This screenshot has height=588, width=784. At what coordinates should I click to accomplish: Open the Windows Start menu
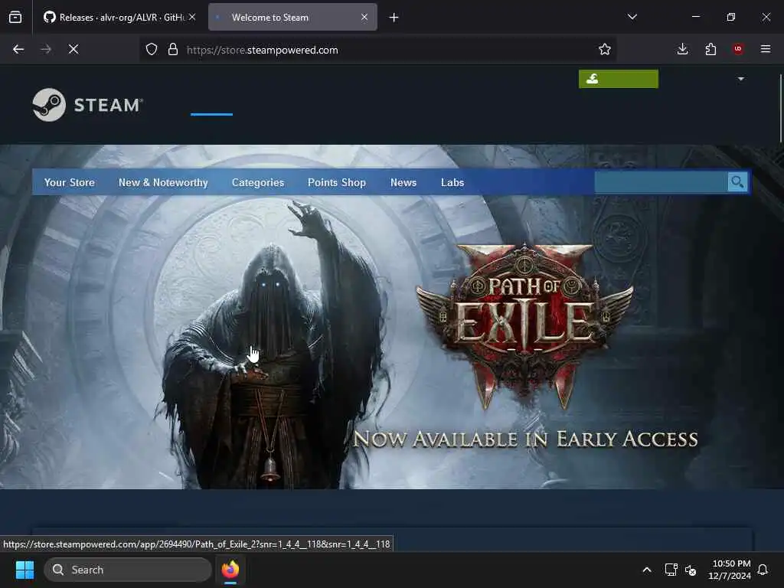(x=24, y=570)
